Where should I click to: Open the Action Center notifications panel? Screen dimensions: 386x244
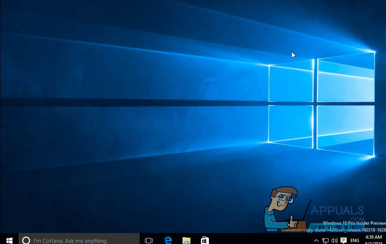point(344,240)
